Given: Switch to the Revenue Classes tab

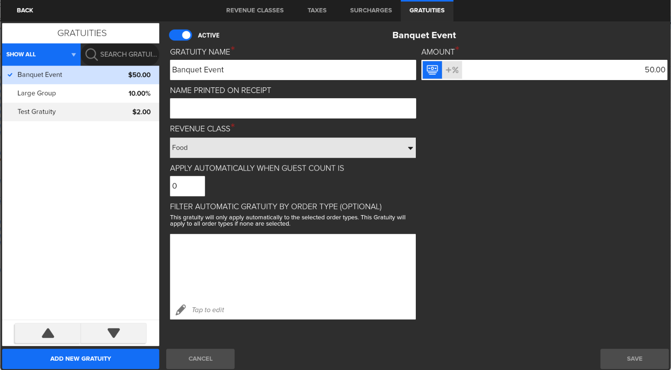Looking at the screenshot, I should pos(255,10).
